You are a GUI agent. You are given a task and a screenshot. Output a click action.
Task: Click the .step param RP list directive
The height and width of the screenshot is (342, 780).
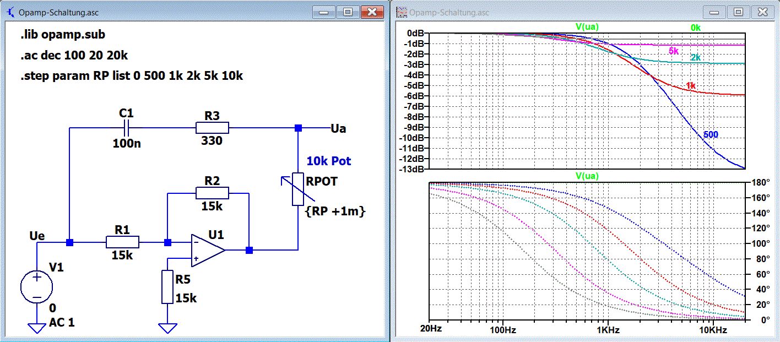[x=131, y=76]
